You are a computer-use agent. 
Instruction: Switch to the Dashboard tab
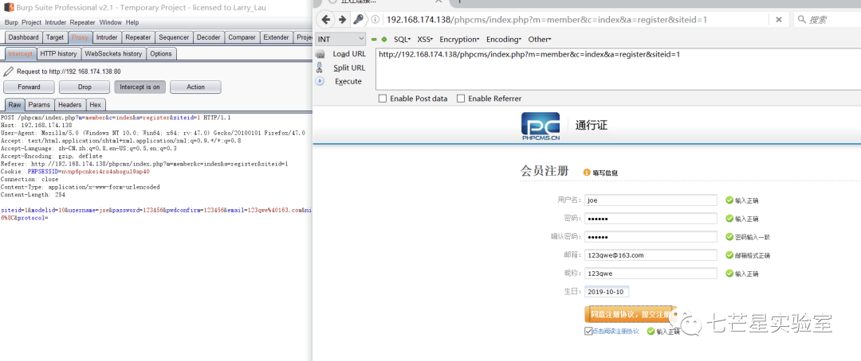pyautogui.click(x=24, y=37)
